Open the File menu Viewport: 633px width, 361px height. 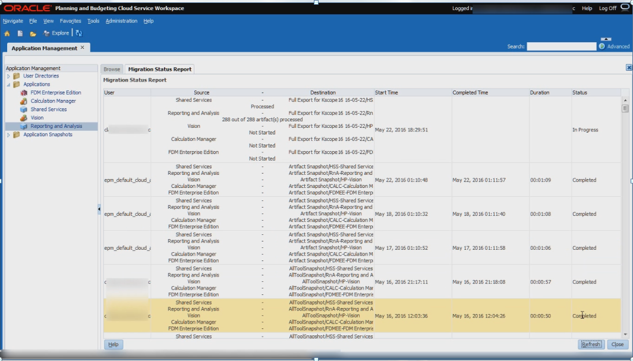[x=33, y=21]
